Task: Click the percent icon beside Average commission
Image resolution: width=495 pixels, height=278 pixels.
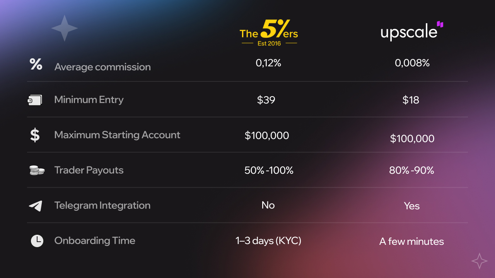Action: [36, 64]
